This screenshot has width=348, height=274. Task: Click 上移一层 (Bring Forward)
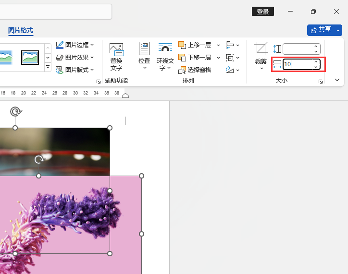point(195,45)
